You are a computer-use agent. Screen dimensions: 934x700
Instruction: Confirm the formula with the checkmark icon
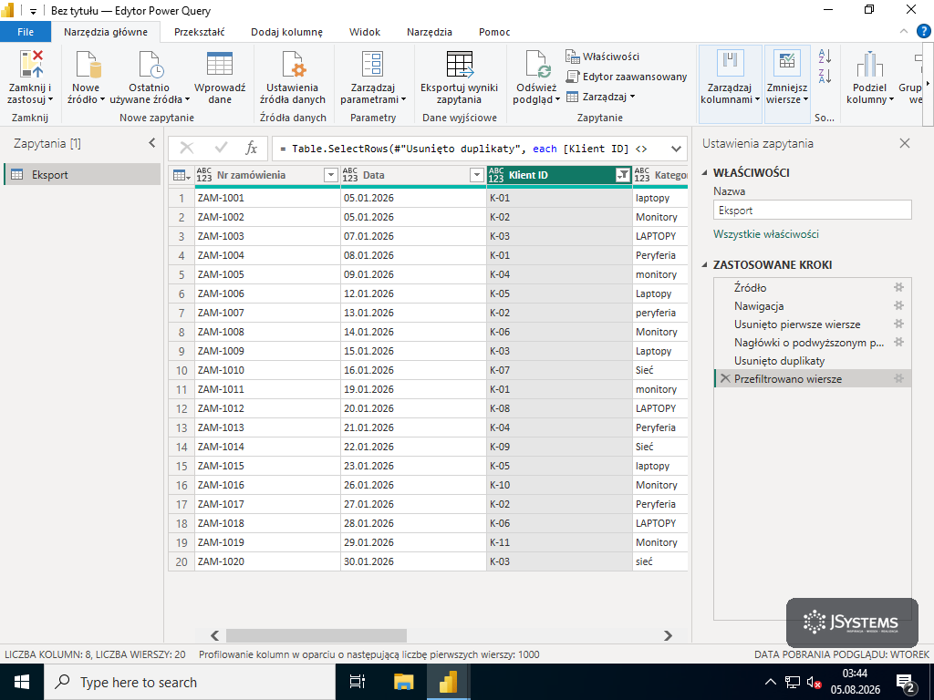(221, 149)
